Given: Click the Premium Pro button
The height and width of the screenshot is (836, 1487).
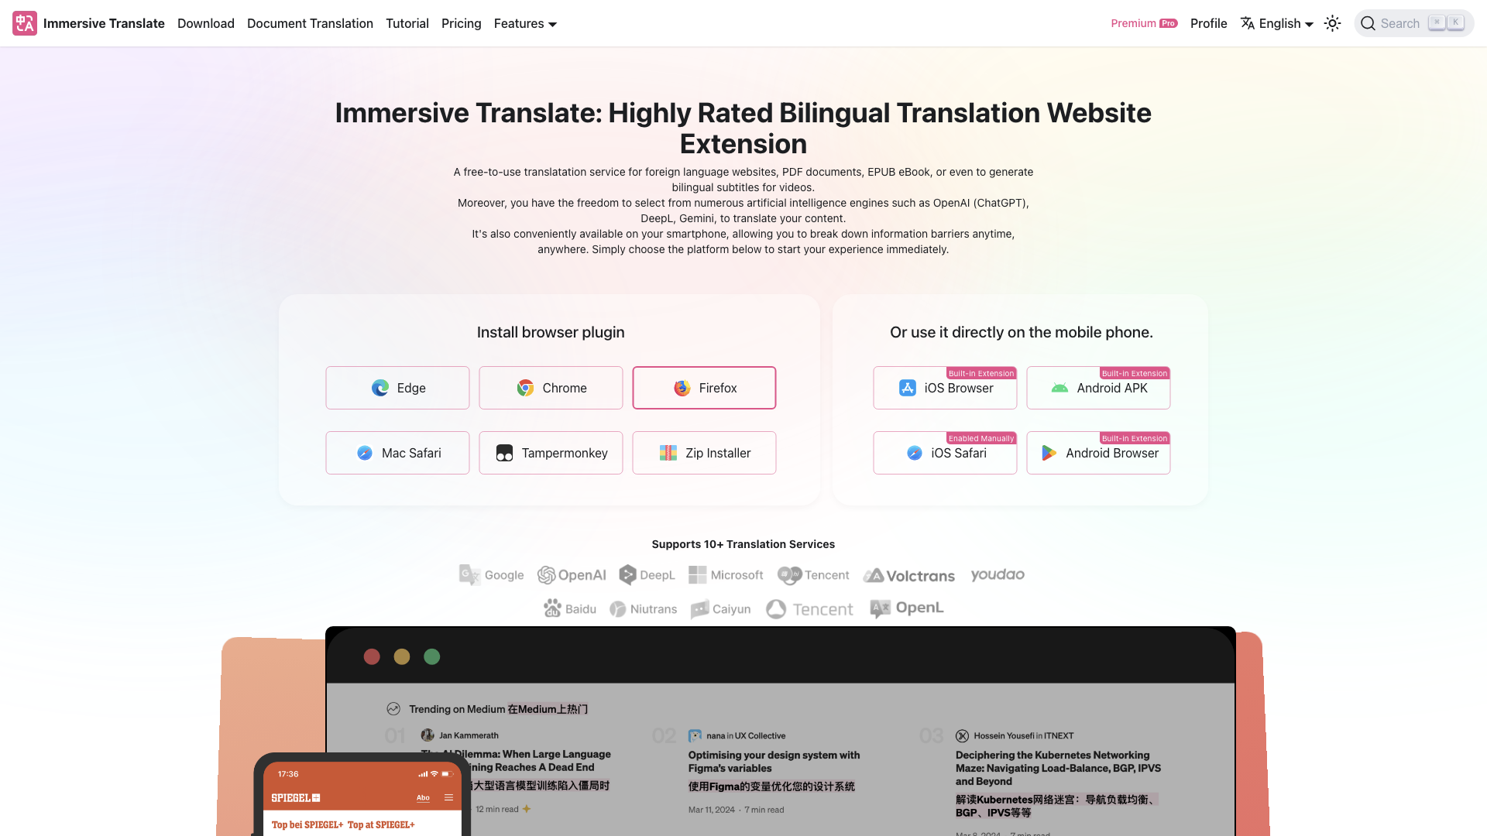Looking at the screenshot, I should click(x=1145, y=22).
